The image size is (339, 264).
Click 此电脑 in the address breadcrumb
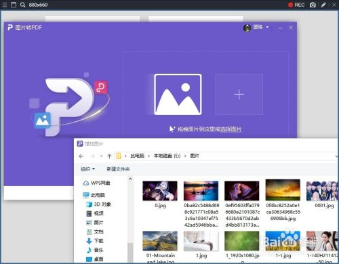click(x=138, y=156)
